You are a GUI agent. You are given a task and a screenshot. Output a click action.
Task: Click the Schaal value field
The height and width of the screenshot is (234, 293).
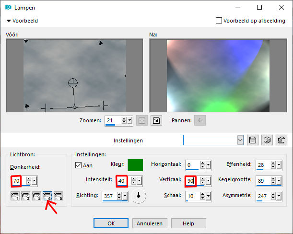[x=193, y=196]
